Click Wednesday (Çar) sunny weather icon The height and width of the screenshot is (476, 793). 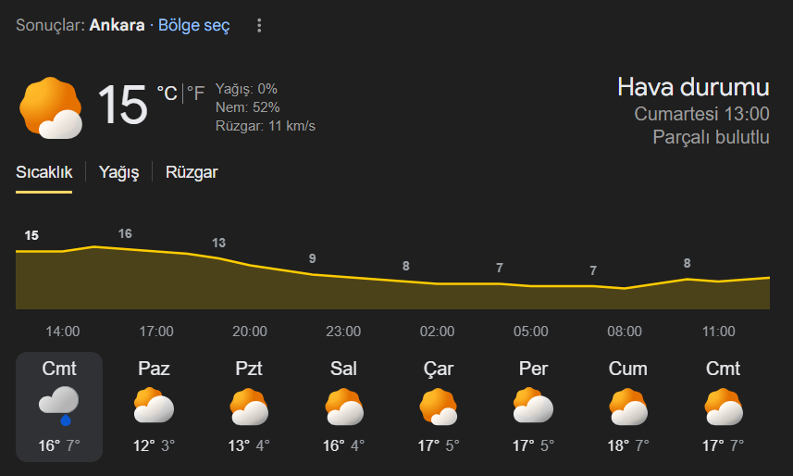pos(439,406)
